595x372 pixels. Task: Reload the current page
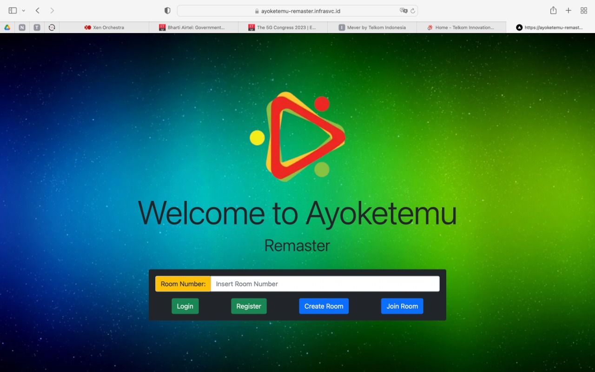click(413, 11)
